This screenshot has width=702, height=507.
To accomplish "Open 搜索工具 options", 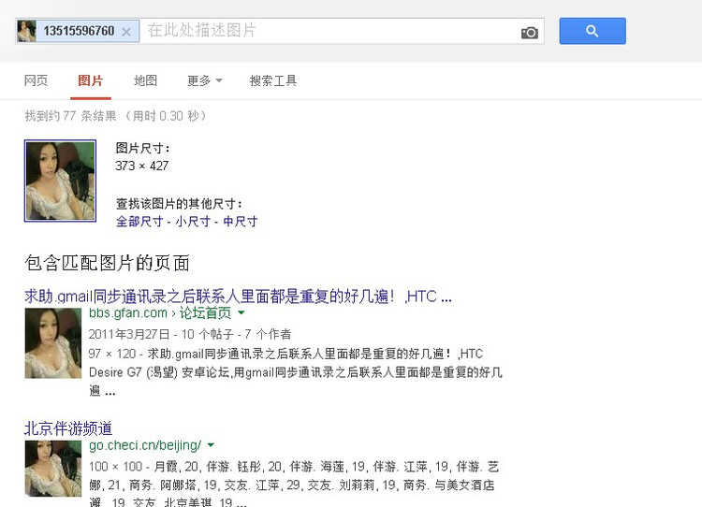I will [273, 81].
